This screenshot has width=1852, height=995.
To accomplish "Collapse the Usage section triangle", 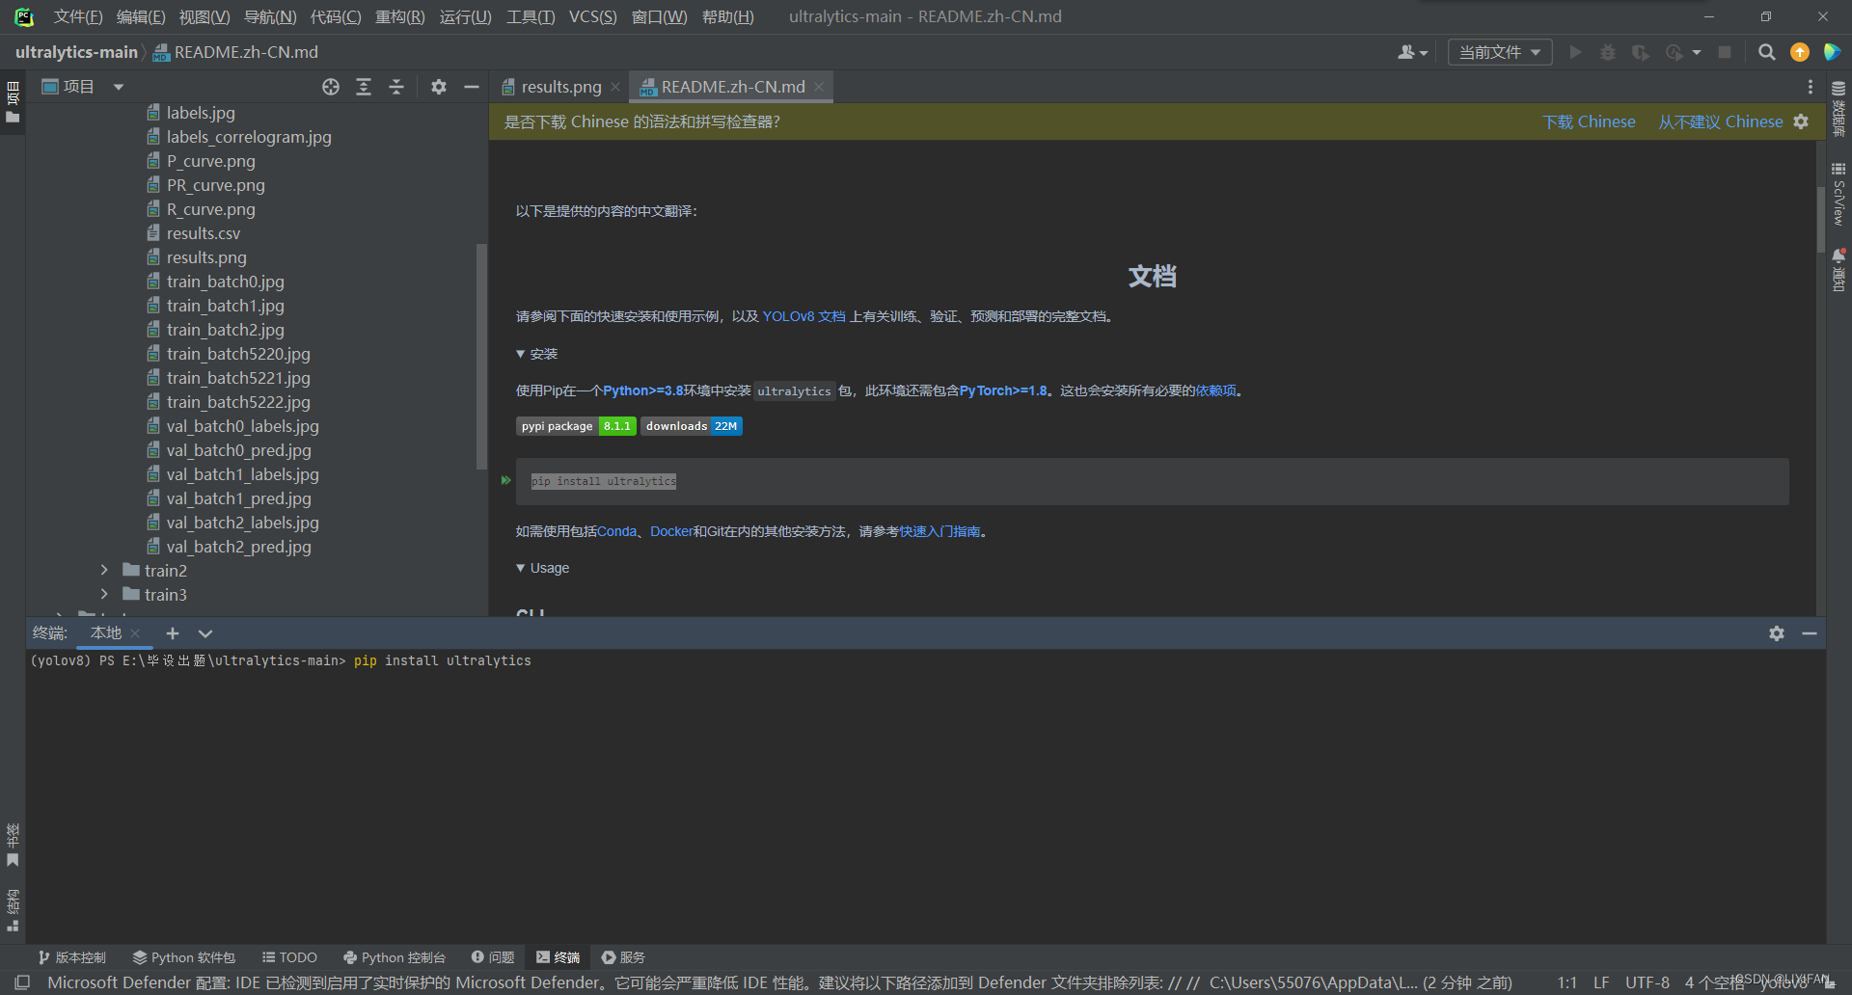I will point(521,568).
